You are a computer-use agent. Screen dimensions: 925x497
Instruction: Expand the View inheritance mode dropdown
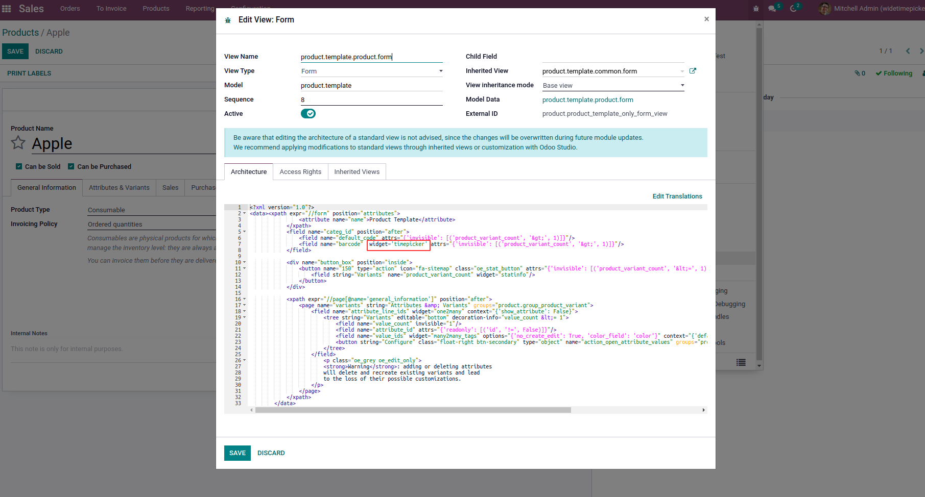pyautogui.click(x=613, y=85)
